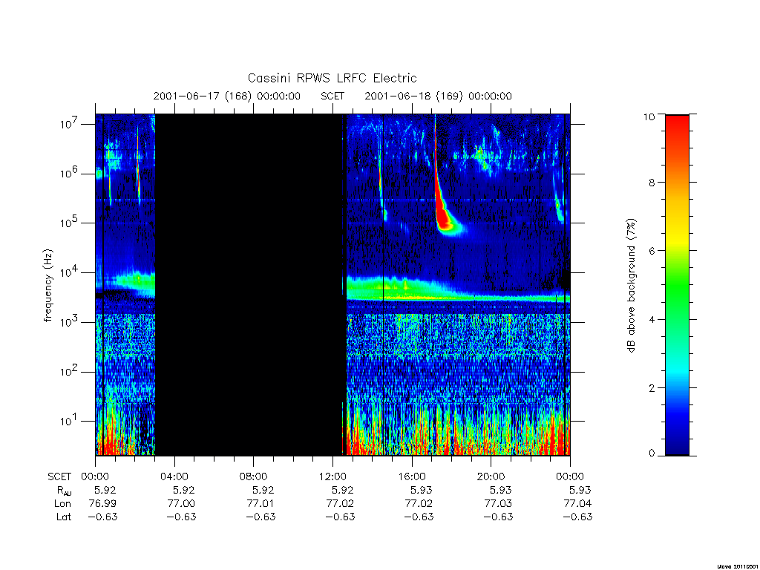The height and width of the screenshot is (570, 760).
Task: Click the 10^3 frequency tick label
Action: tap(70, 322)
